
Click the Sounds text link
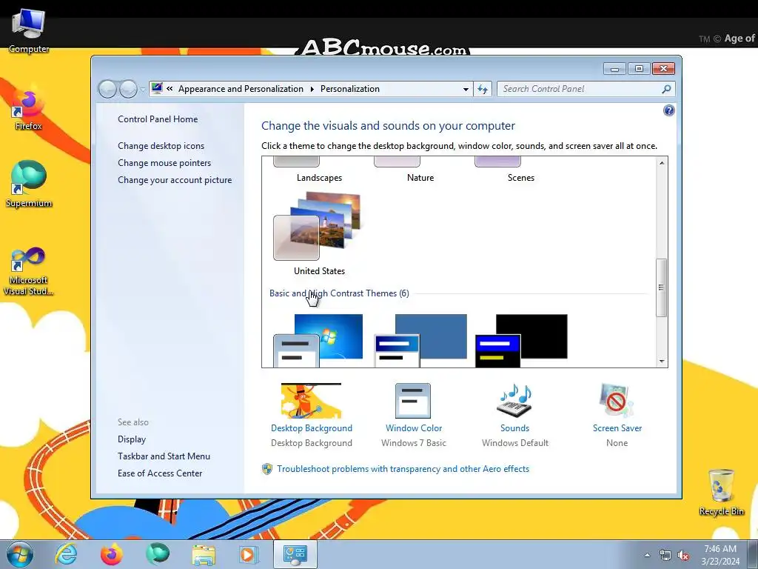click(515, 428)
